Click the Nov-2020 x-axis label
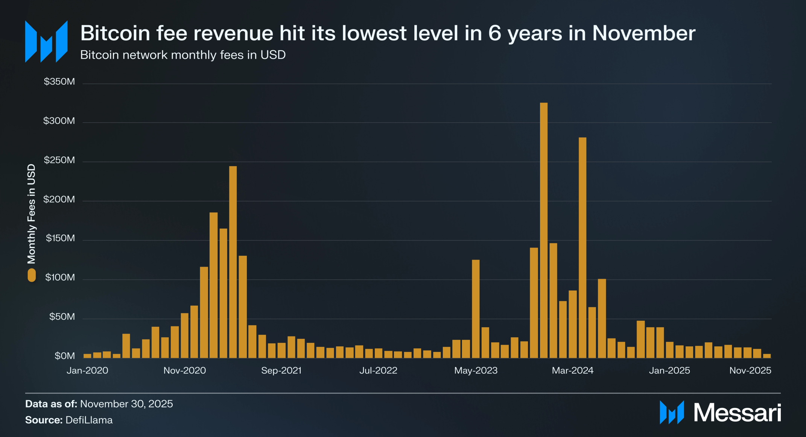 184,370
